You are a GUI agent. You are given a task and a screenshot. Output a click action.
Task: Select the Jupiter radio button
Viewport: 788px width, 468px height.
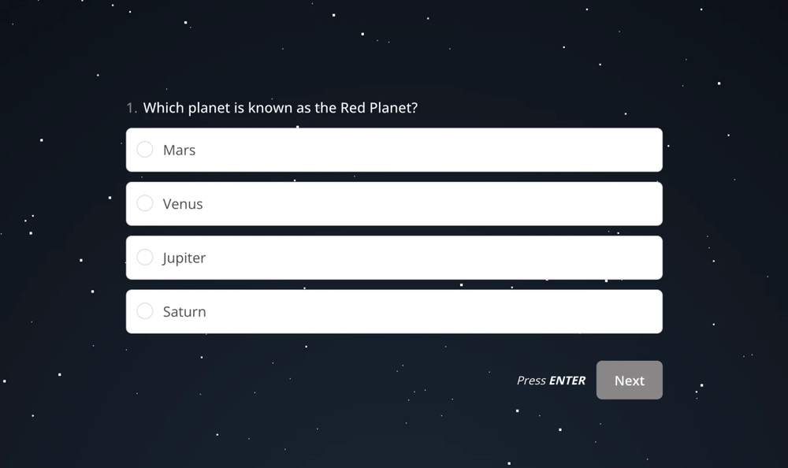tap(145, 257)
